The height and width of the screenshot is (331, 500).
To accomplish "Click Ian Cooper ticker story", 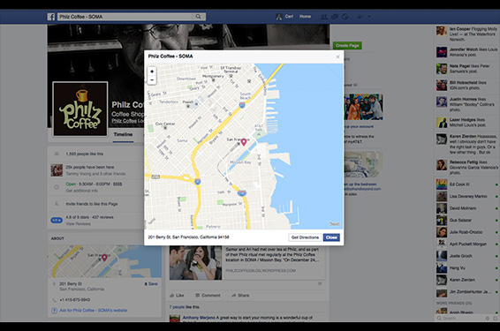I will 466,34.
